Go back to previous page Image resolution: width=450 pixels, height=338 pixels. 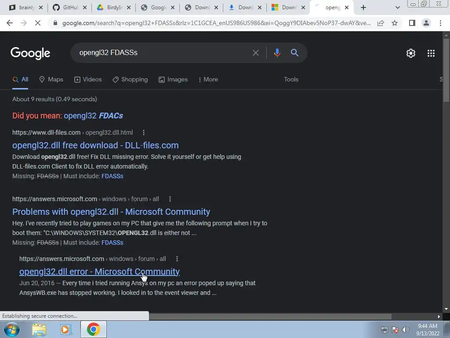[x=10, y=23]
